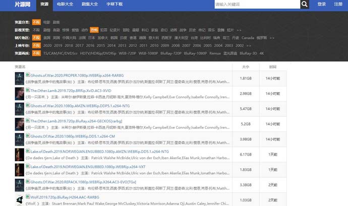The image size is (348, 206).
Task: Switch to the 电影大全 tab
Action: click(64, 5)
